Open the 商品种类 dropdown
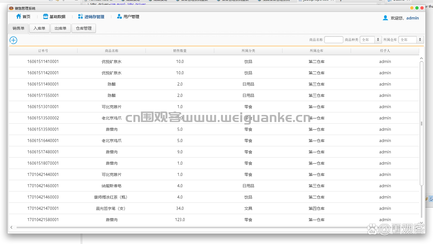433x244 pixels. (371, 40)
